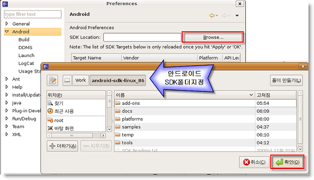Click the Target Name column header

pyautogui.click(x=96, y=58)
